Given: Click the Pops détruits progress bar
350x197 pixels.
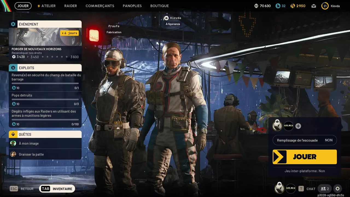Looking at the screenshot, I should tap(45, 100).
